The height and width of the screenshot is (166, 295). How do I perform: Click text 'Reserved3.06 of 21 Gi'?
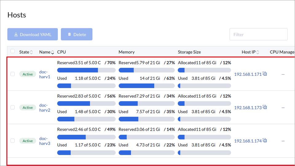tap(140, 129)
